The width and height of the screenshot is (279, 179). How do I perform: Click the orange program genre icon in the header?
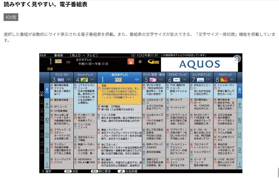click(x=130, y=62)
